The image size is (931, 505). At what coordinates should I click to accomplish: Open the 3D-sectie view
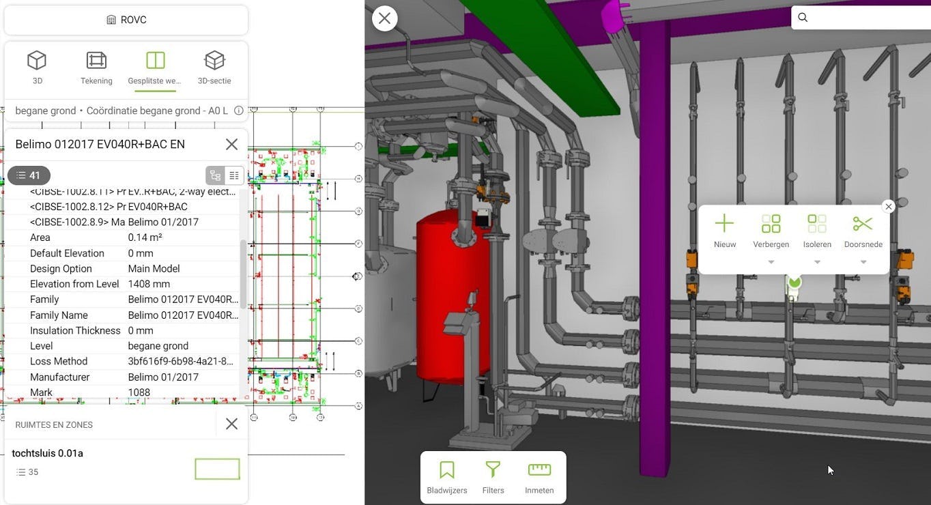coord(214,68)
